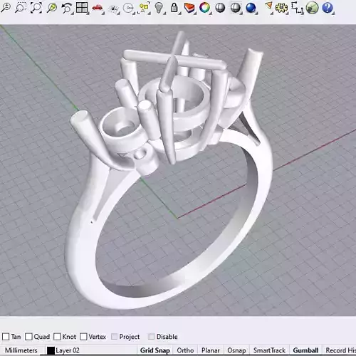Open the Options gear icon
Image resolution: width=356 pixels, height=356 pixels.
281,8
